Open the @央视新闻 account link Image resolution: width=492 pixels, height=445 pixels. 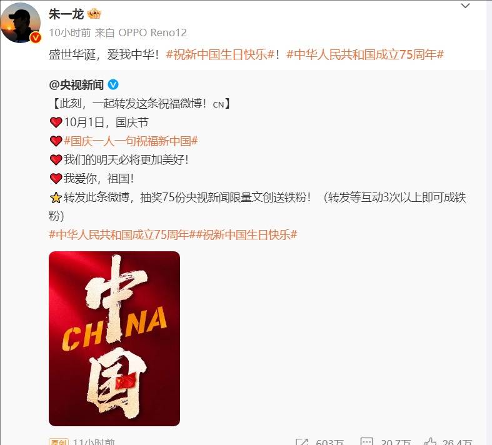pyautogui.click(x=76, y=84)
